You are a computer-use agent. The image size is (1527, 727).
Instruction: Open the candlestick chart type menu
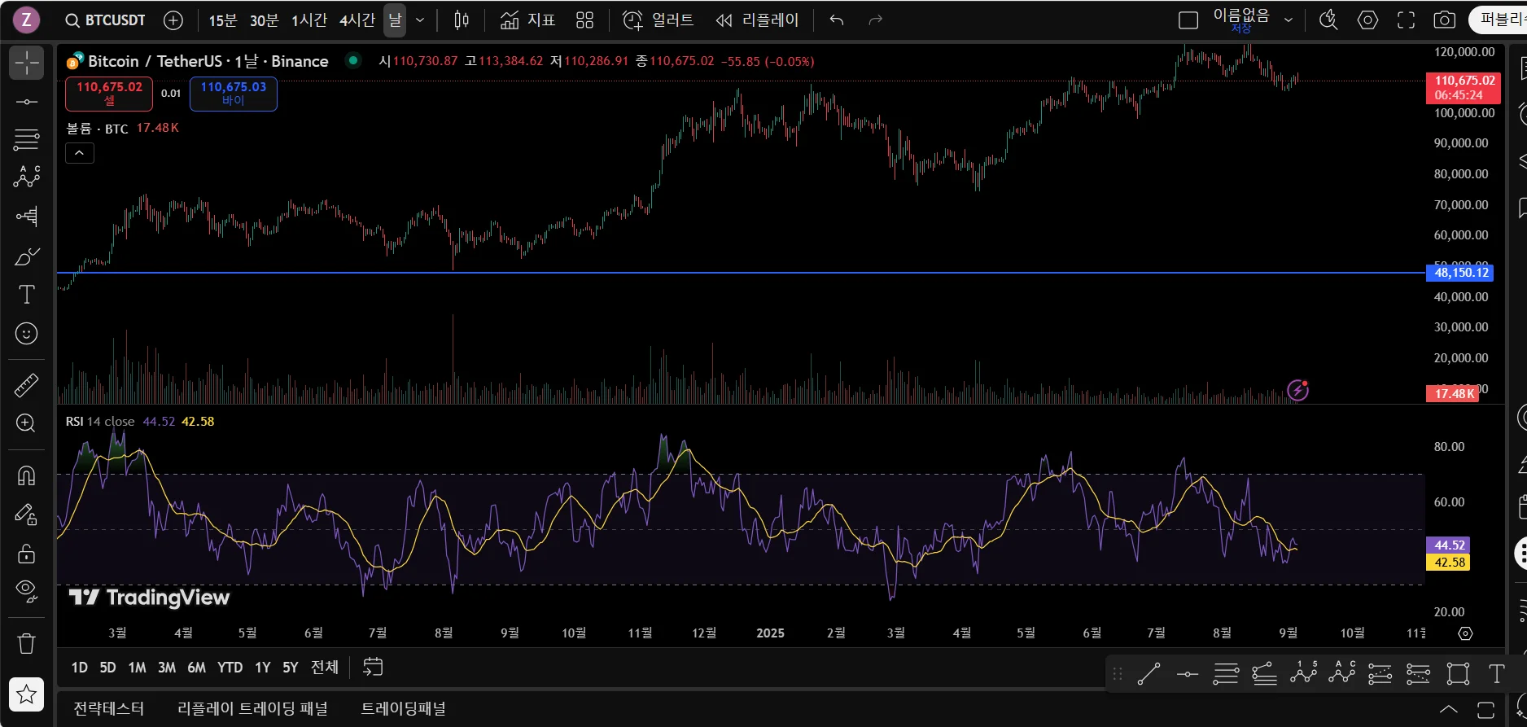[x=462, y=20]
